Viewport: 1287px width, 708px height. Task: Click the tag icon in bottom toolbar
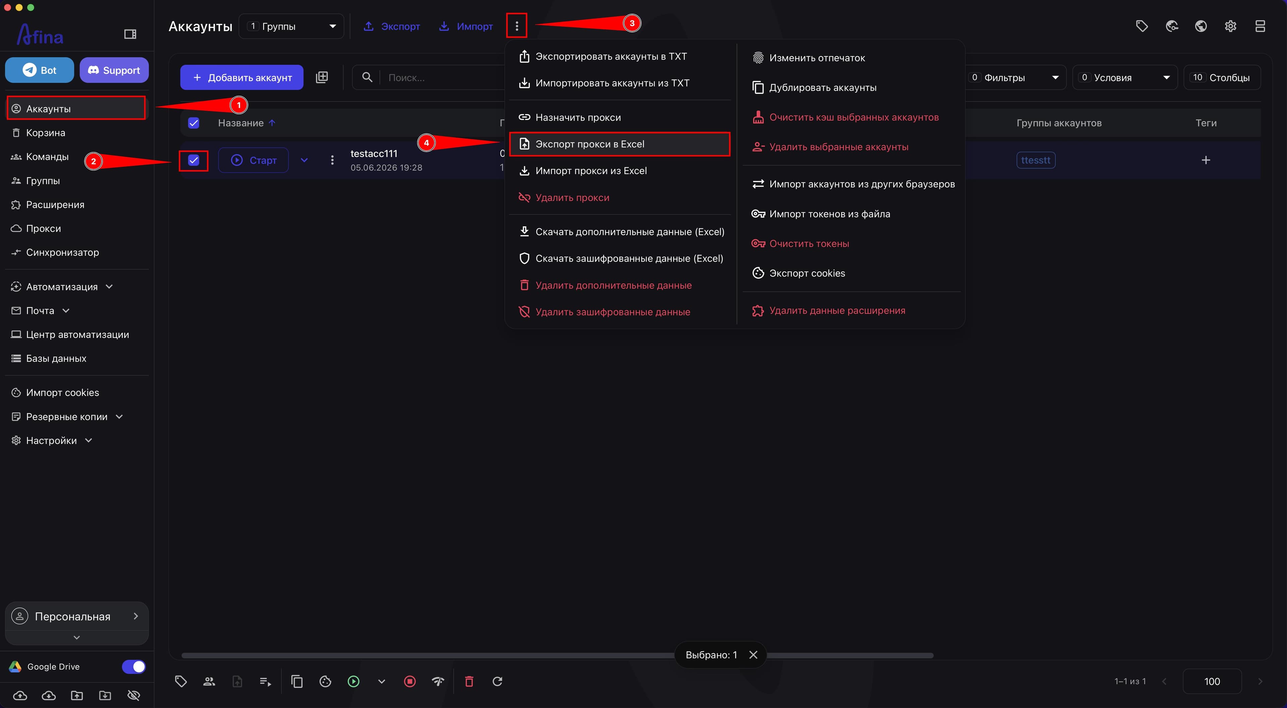(181, 681)
